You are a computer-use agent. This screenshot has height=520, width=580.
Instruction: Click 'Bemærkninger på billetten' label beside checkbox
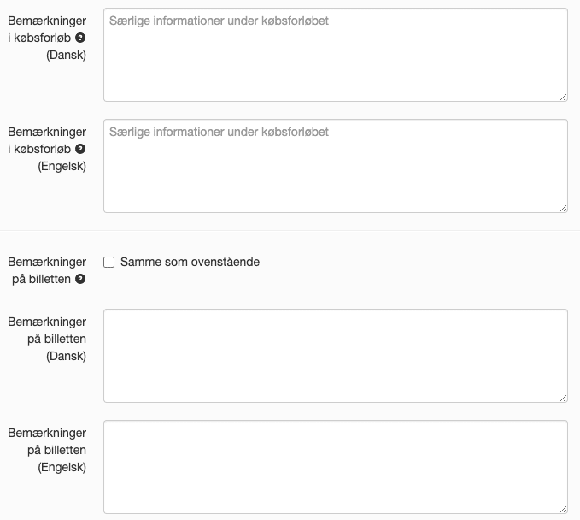[47, 270]
